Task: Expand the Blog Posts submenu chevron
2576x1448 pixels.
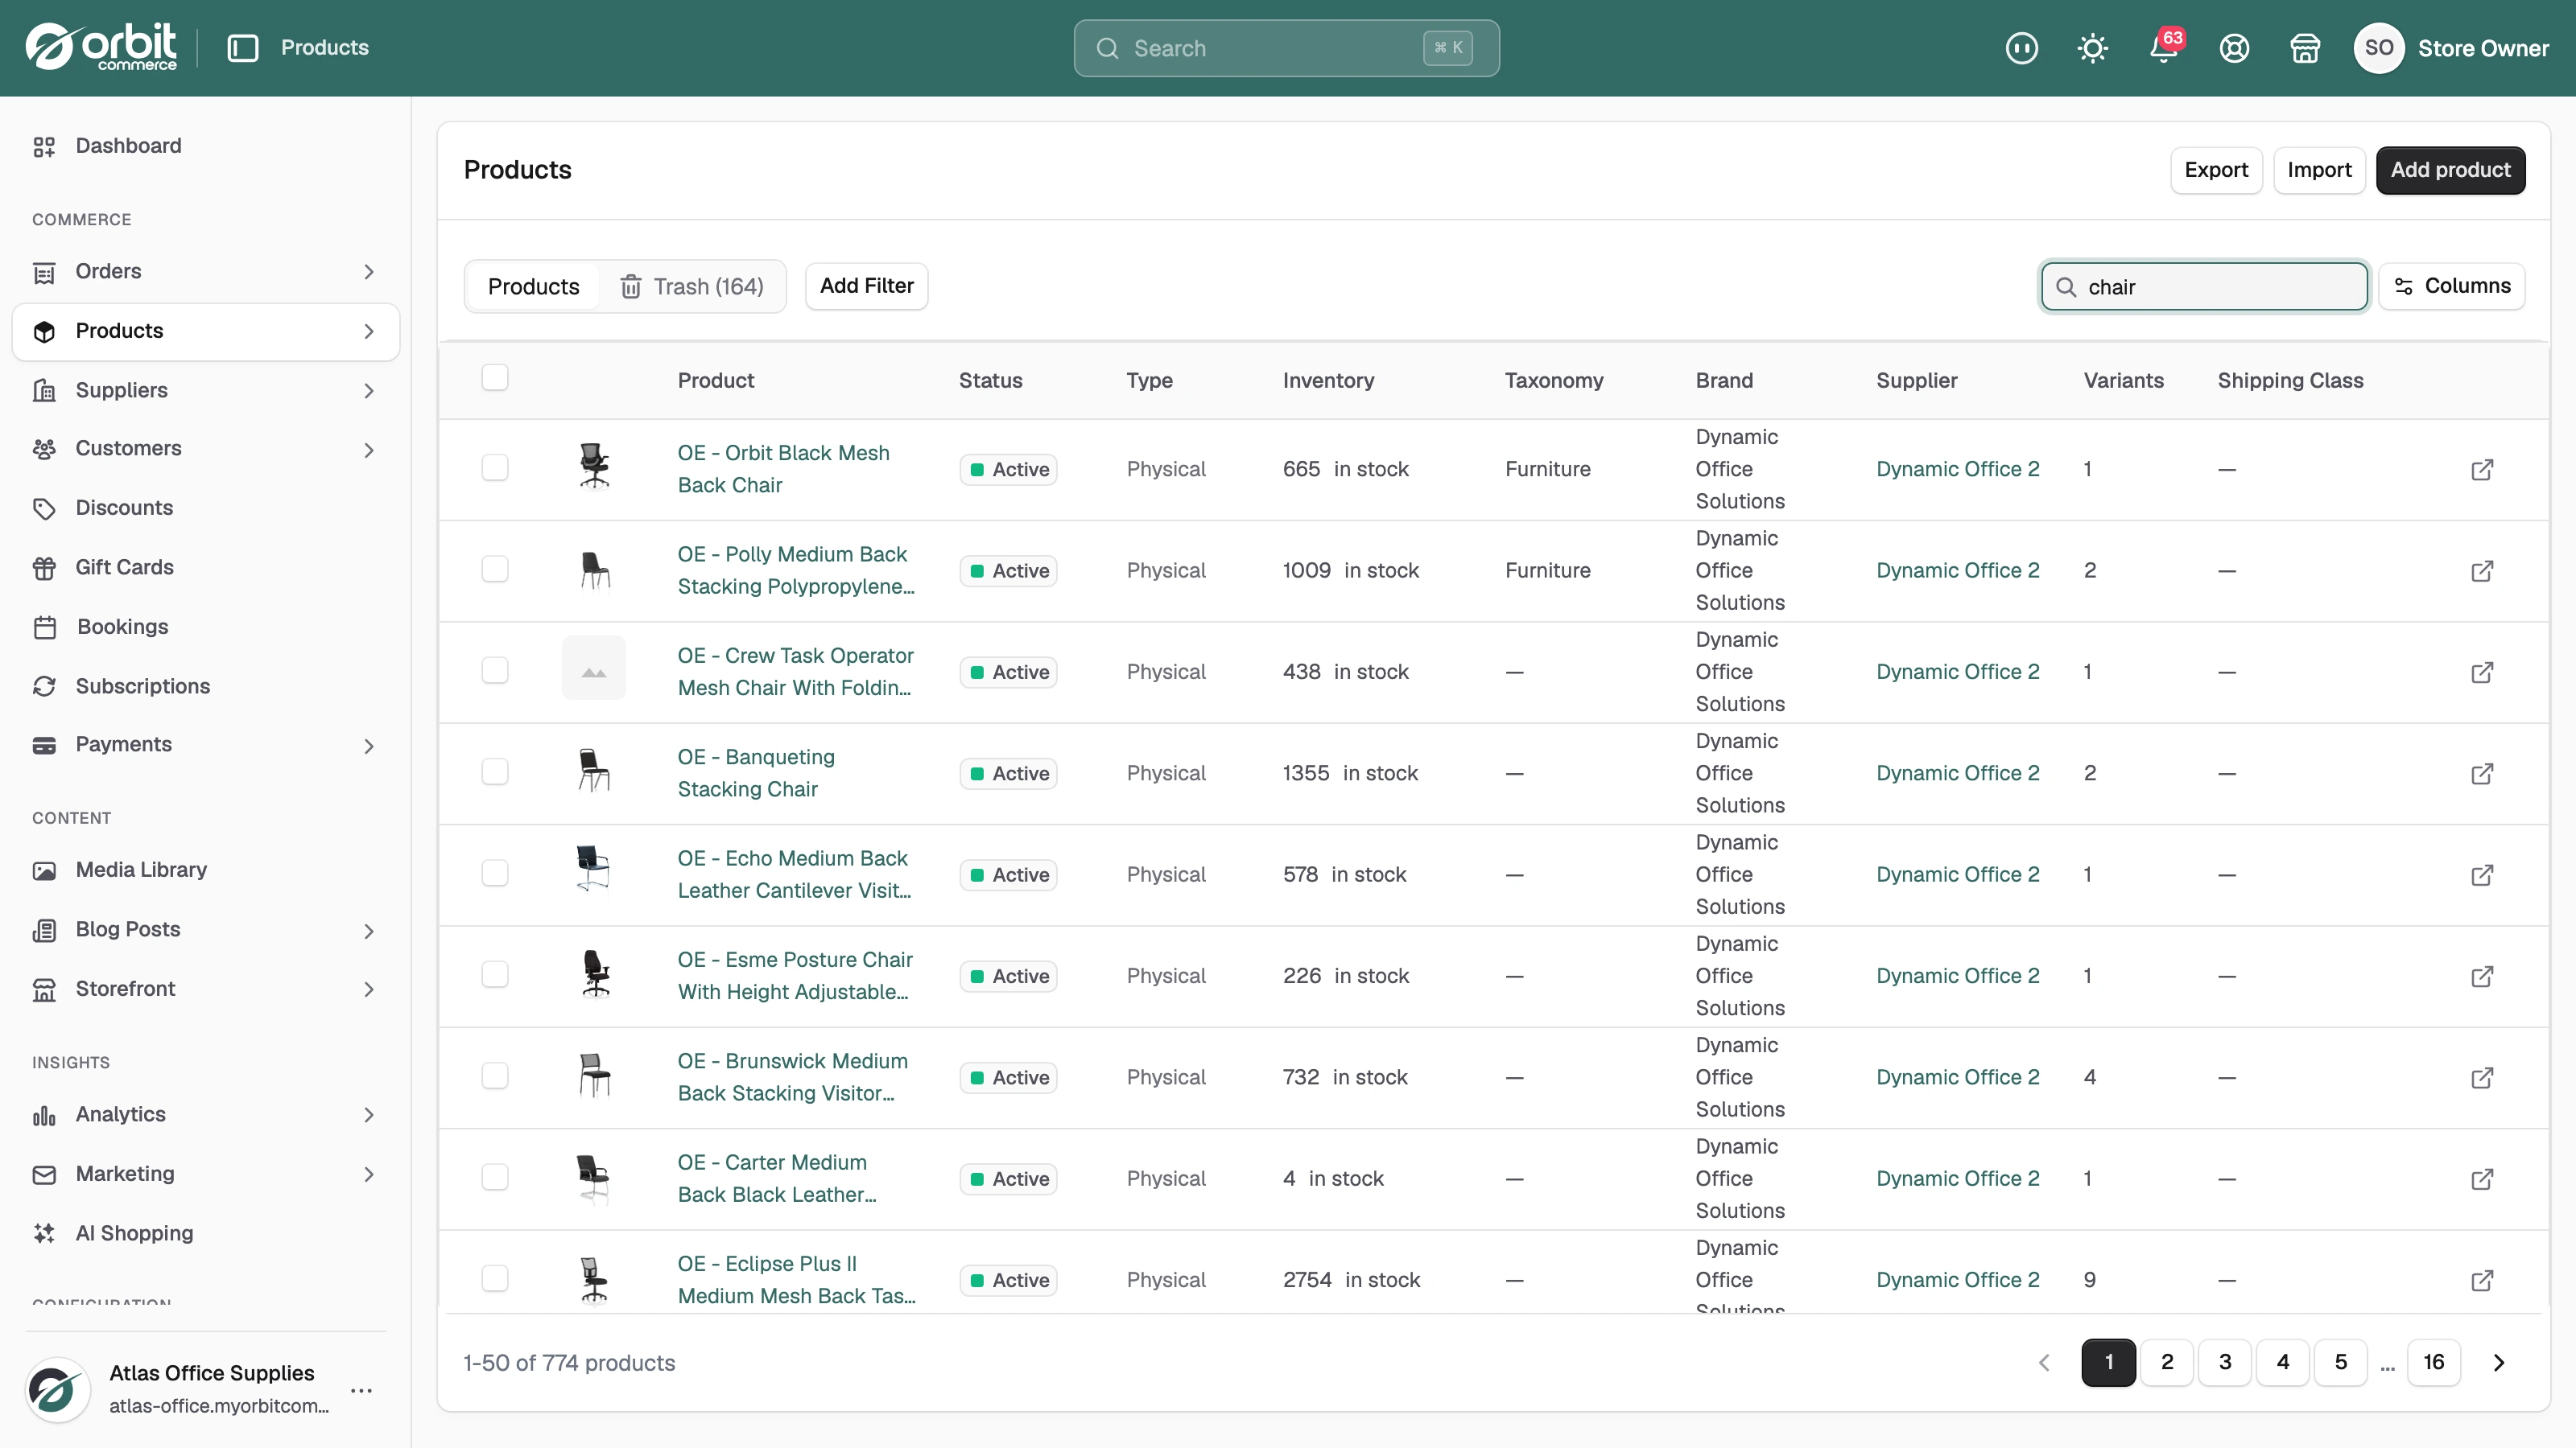Action: coord(369,931)
